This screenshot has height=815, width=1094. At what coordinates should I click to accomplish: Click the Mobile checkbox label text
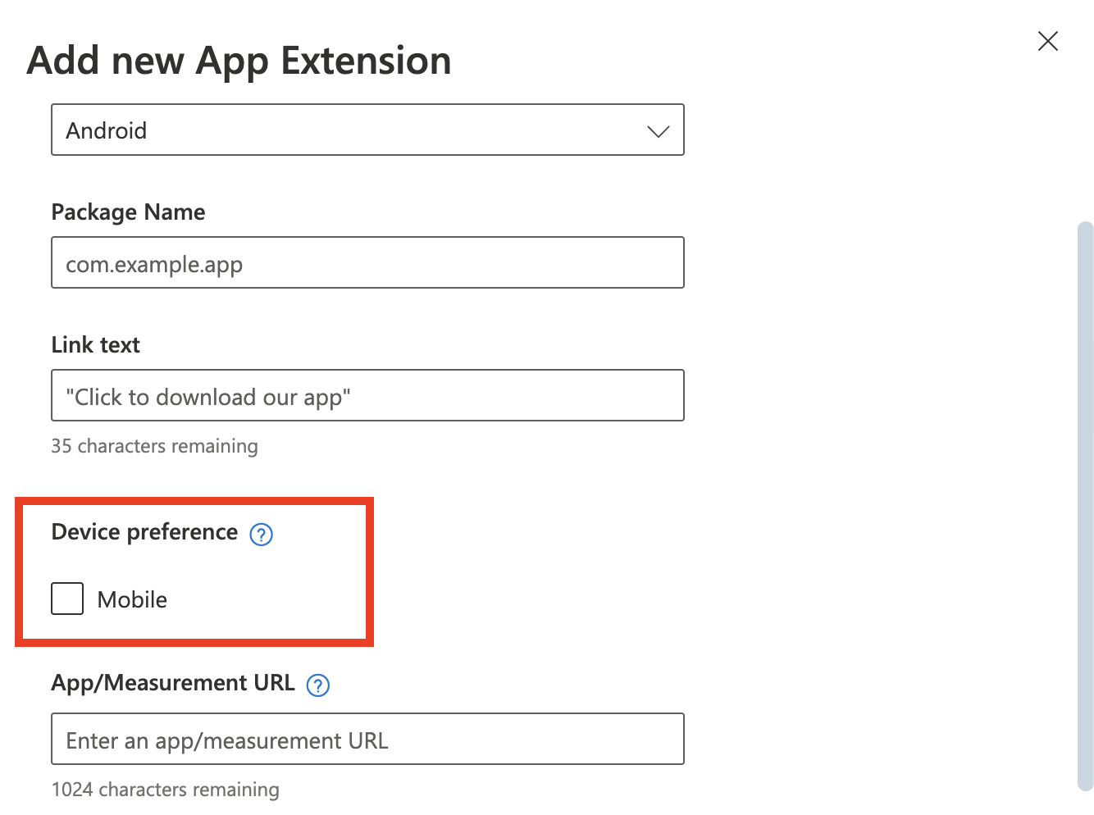click(132, 600)
